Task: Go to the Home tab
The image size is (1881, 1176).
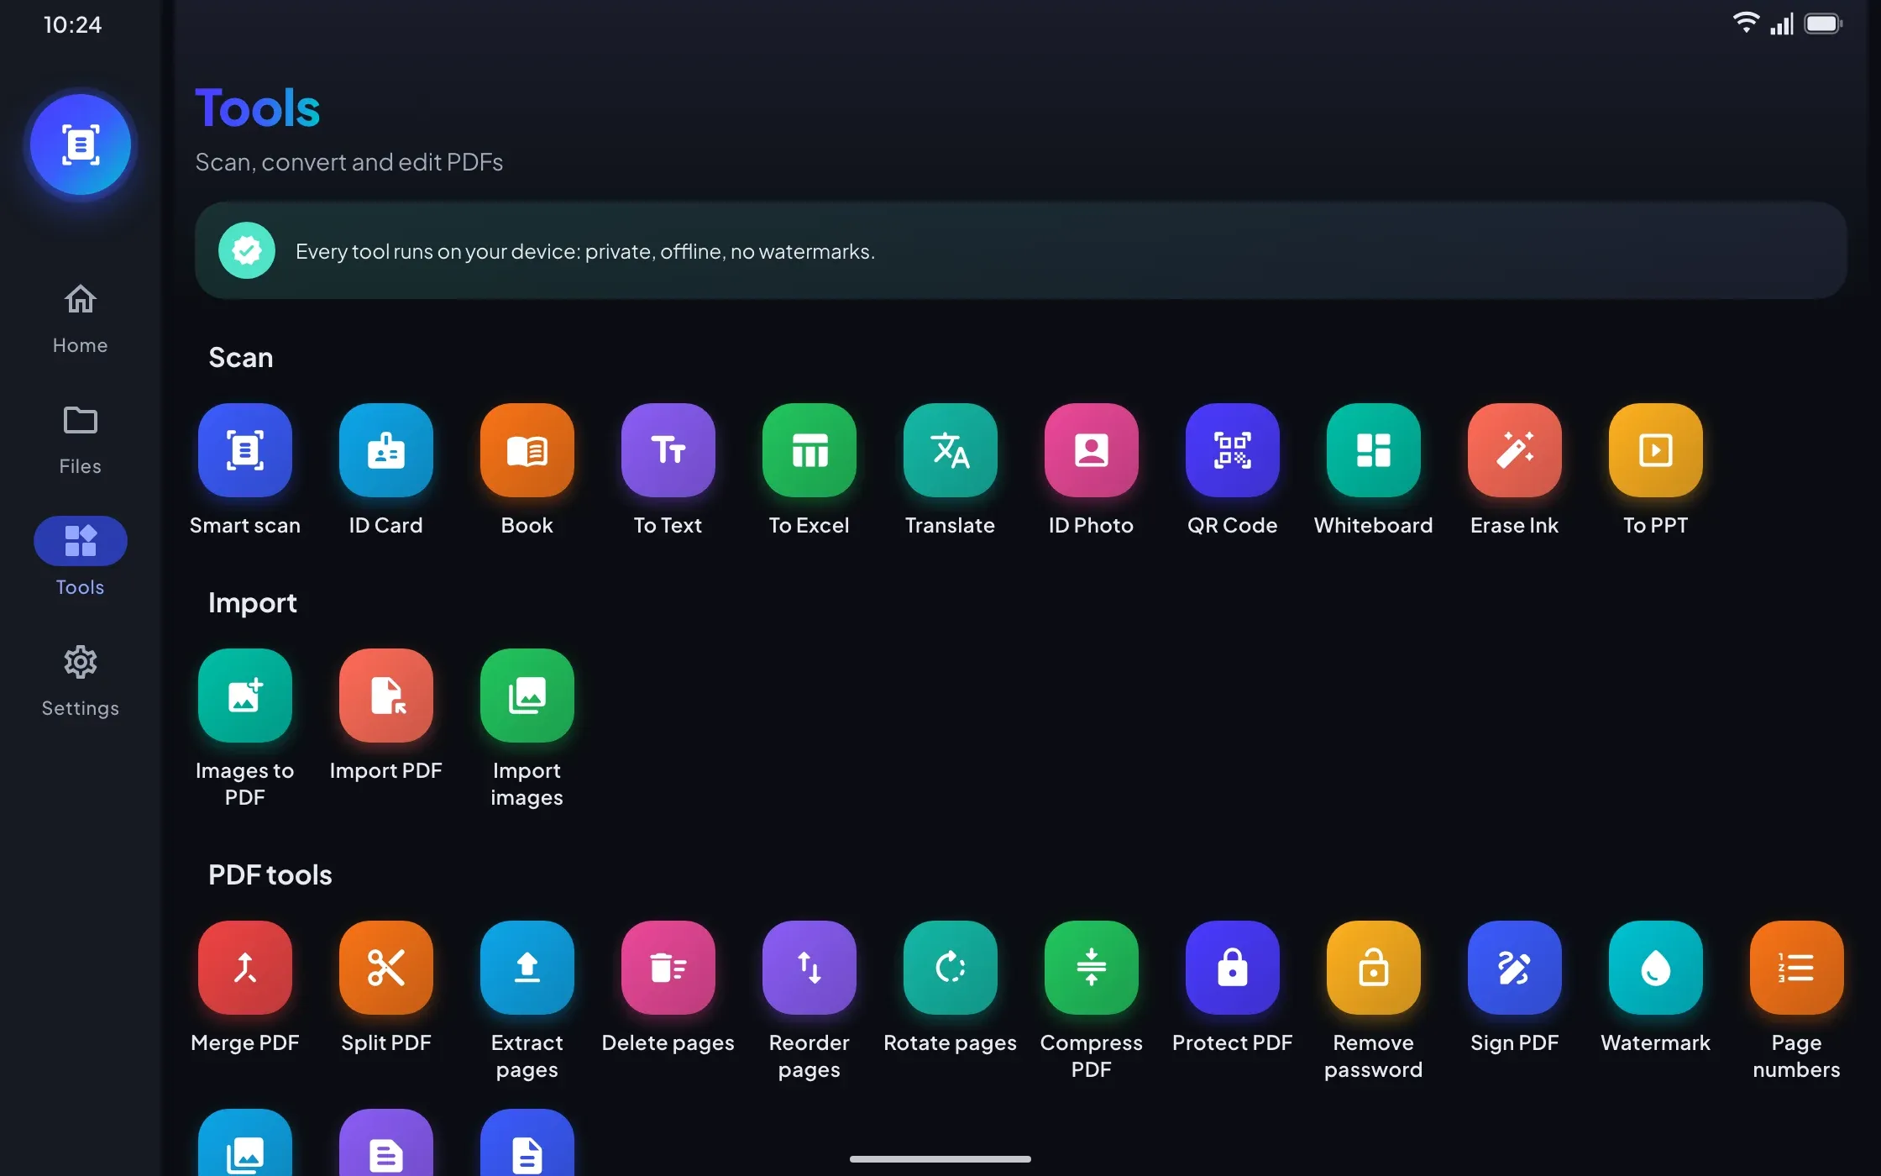Action: click(x=80, y=319)
